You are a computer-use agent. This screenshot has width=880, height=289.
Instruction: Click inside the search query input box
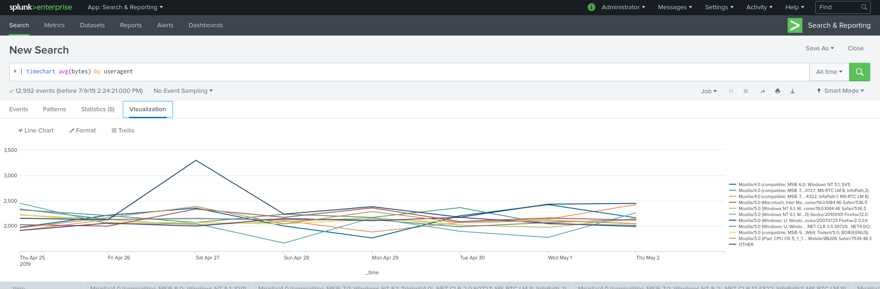tap(409, 72)
